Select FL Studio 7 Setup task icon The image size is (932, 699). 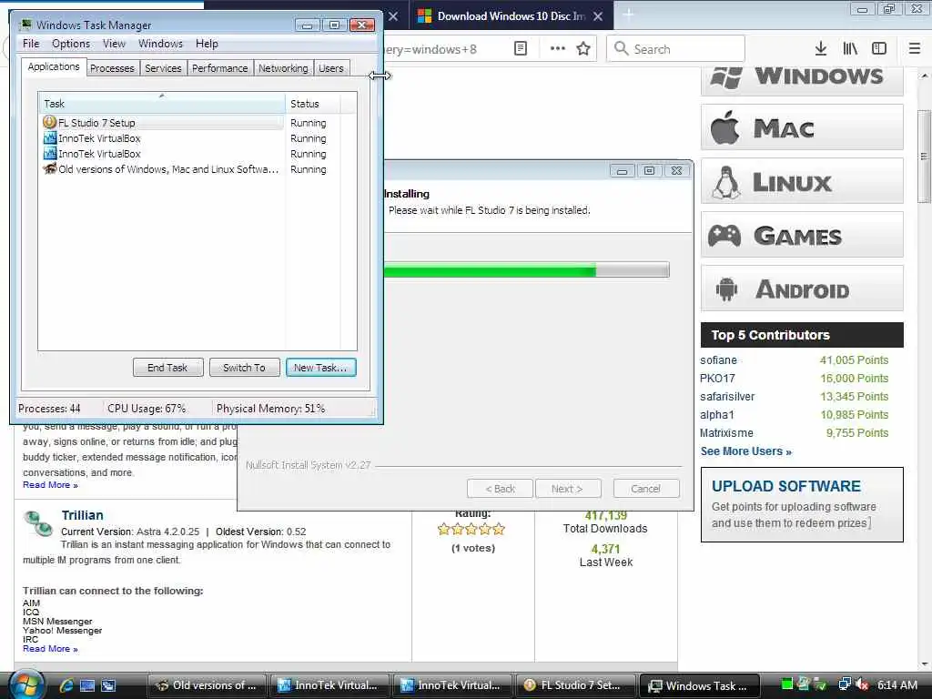pyautogui.click(x=49, y=123)
